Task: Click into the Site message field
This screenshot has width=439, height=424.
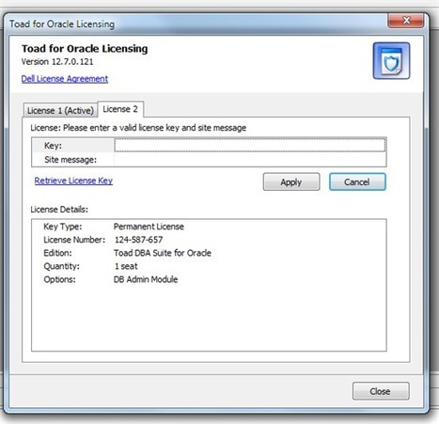Action: tap(250, 160)
